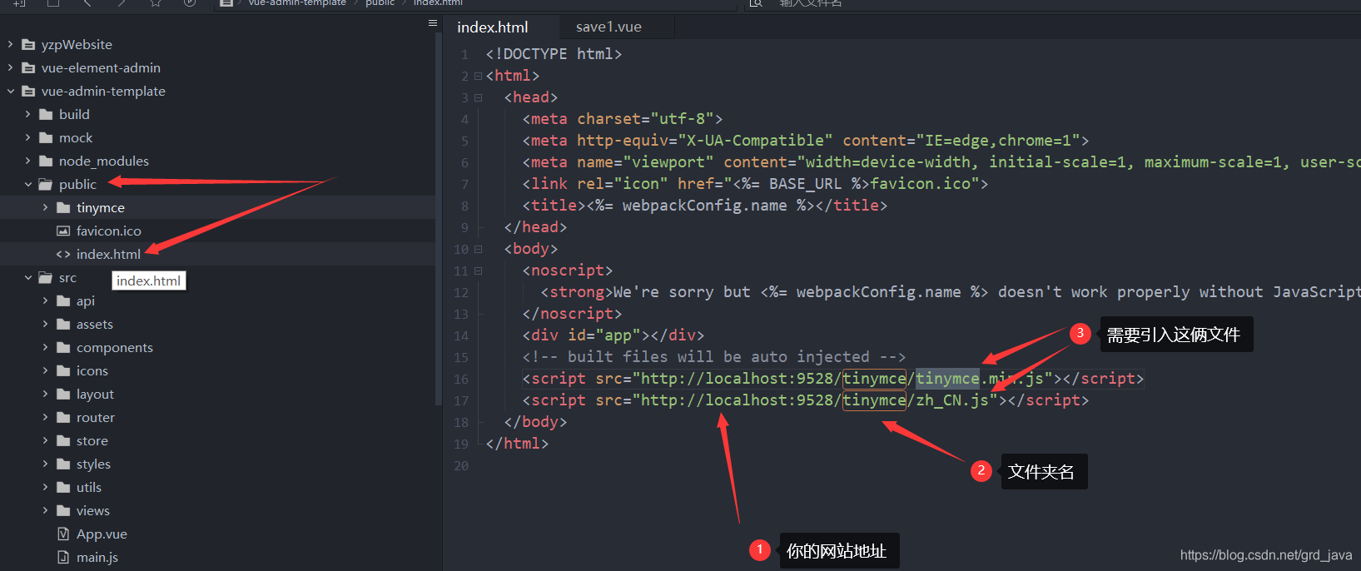1361x571 pixels.
Task: Fold the noscript tag at line 11
Action: pyautogui.click(x=478, y=271)
